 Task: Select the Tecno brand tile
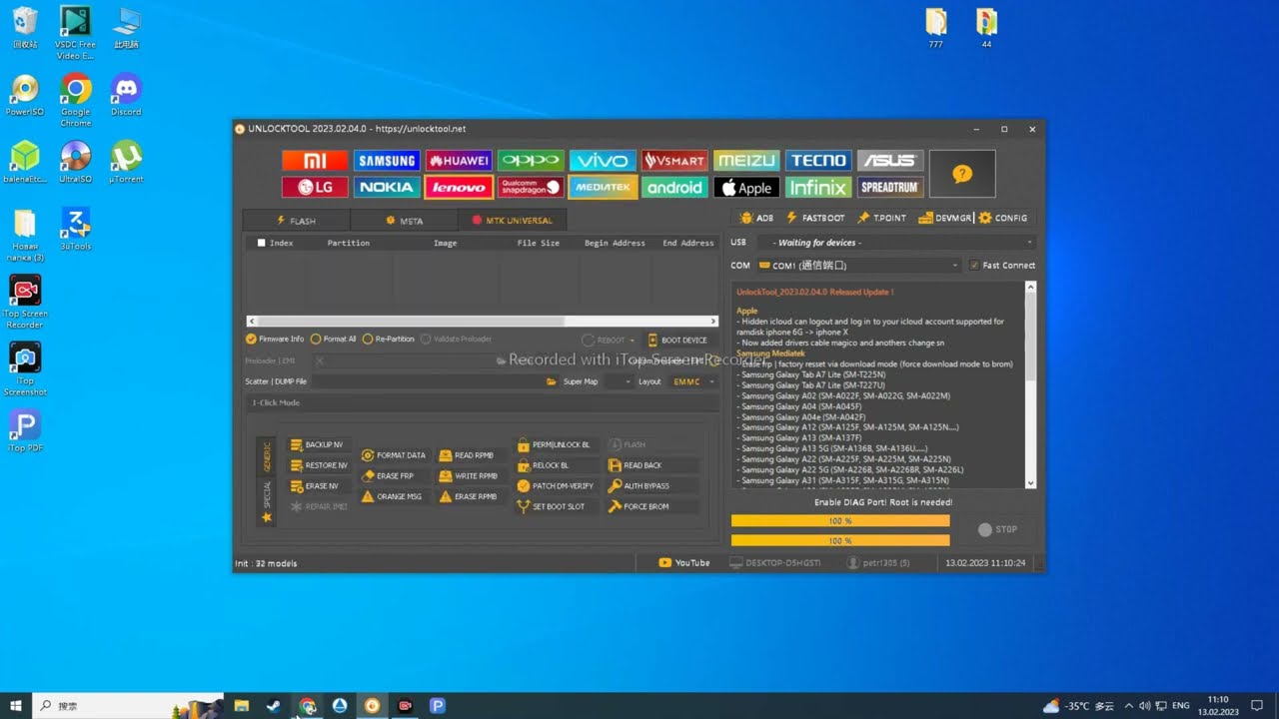tap(818, 161)
